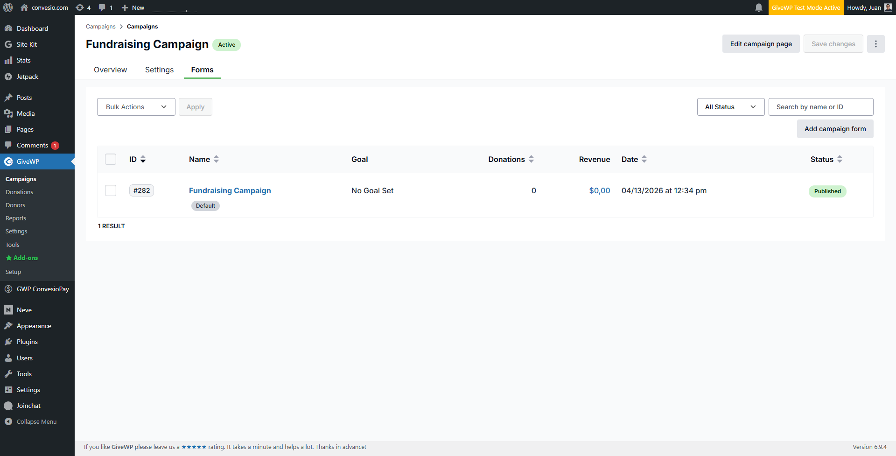896x456 pixels.
Task: Click the Jetpack sidebar icon
Action: (8, 77)
